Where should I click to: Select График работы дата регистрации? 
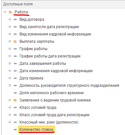click(x=50, y=56)
